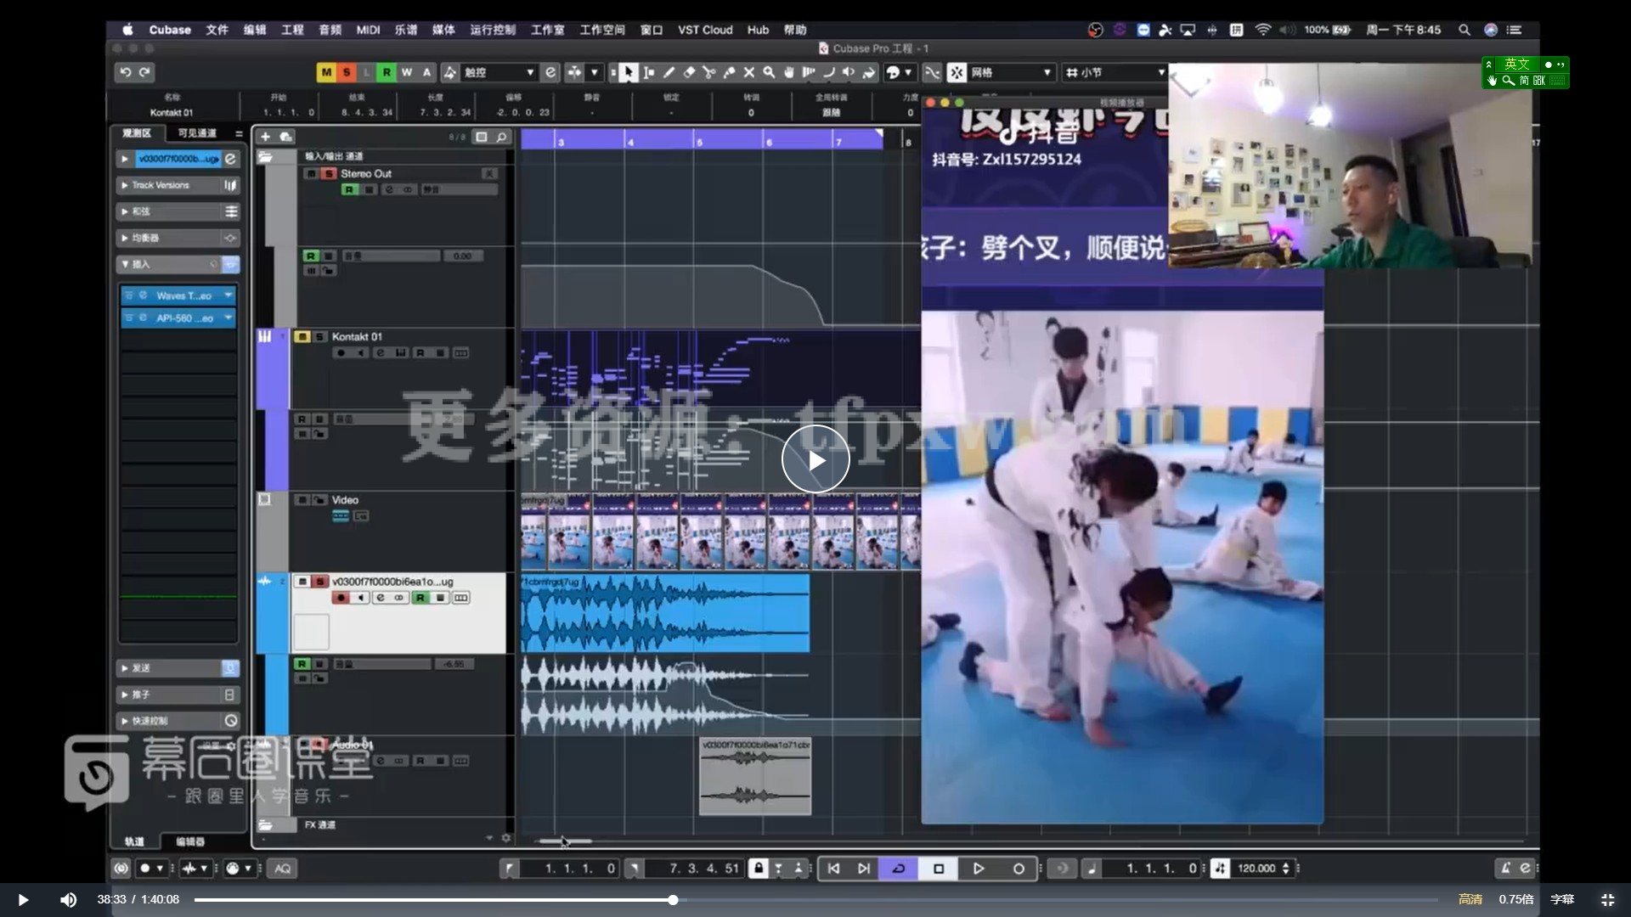The height and width of the screenshot is (917, 1631).
Task: Expand the 和弦 inspector section
Action: click(125, 211)
